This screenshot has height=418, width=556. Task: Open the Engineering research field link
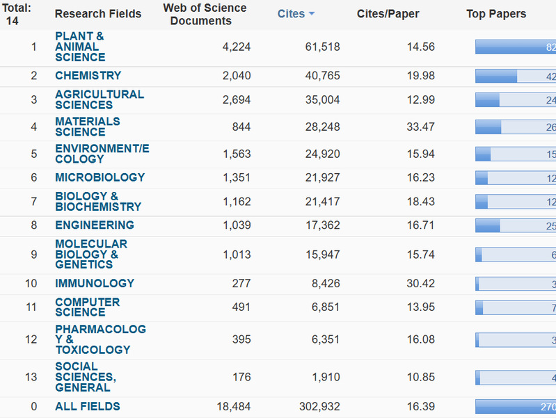(95, 225)
